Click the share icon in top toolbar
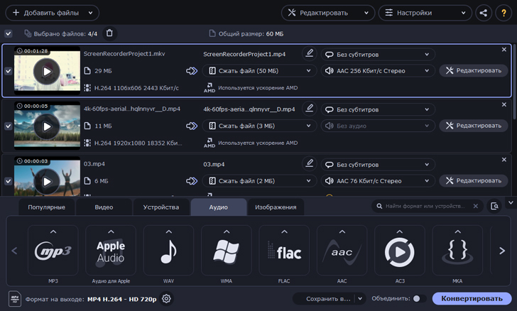517x311 pixels. point(483,13)
